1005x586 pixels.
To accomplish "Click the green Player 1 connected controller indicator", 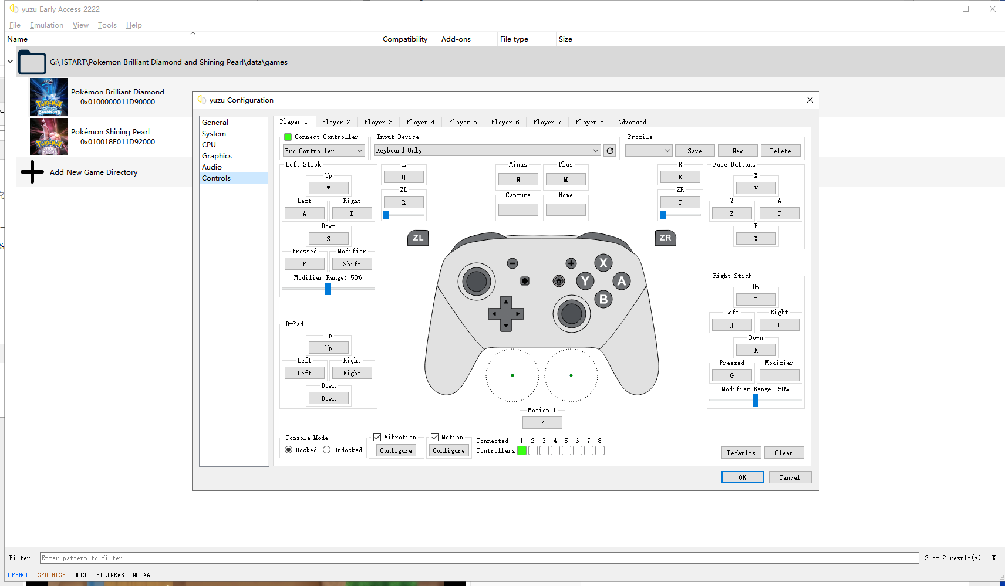I will 522,450.
